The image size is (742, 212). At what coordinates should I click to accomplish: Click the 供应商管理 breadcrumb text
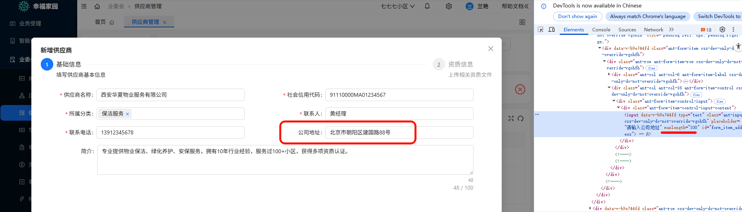point(148,6)
